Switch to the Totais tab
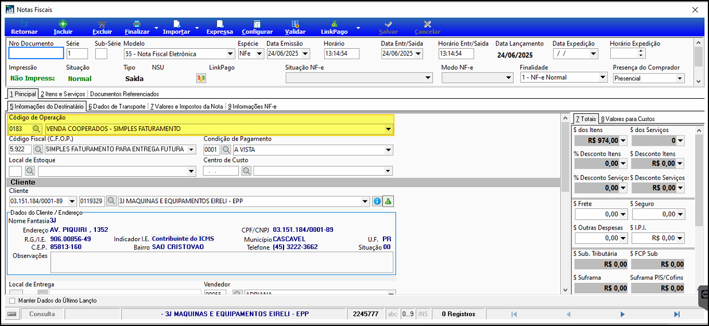This screenshot has width=709, height=326. tap(586, 118)
